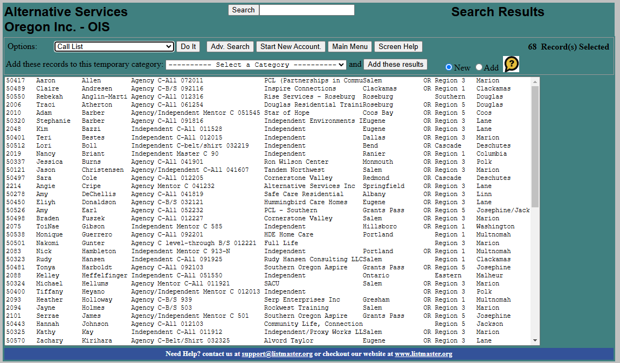The image size is (620, 363).
Task: Select record 50526 Amy Earl
Action: point(268,211)
